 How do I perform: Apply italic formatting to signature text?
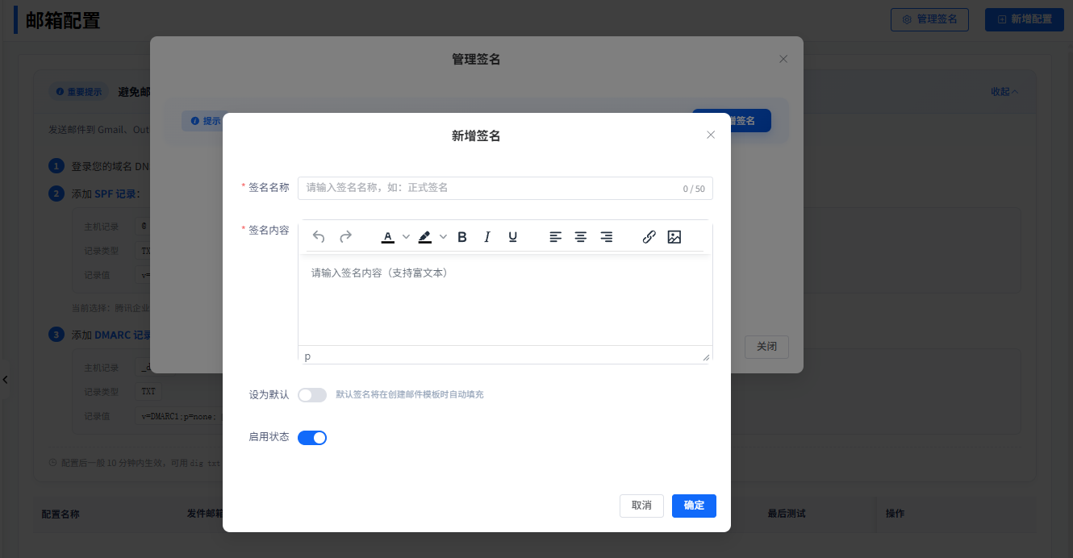coord(487,237)
